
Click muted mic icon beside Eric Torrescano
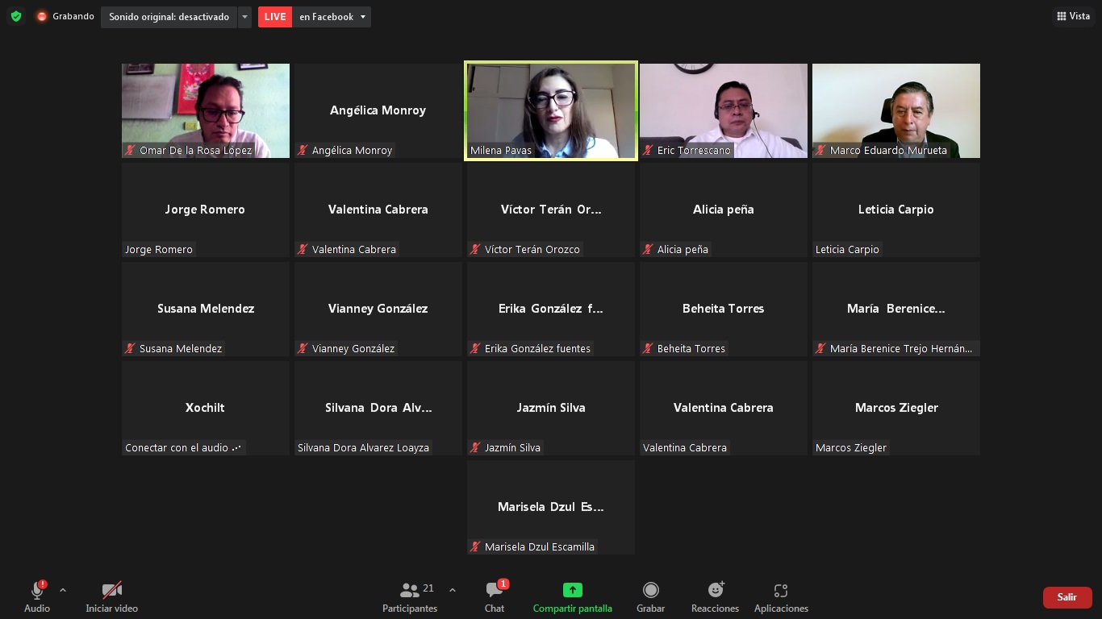[648, 150]
